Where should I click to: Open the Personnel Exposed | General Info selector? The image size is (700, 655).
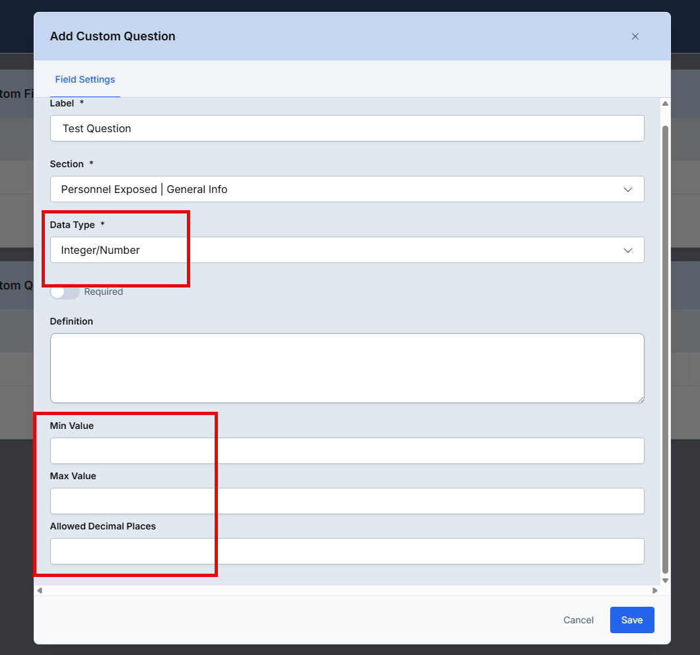click(330, 190)
